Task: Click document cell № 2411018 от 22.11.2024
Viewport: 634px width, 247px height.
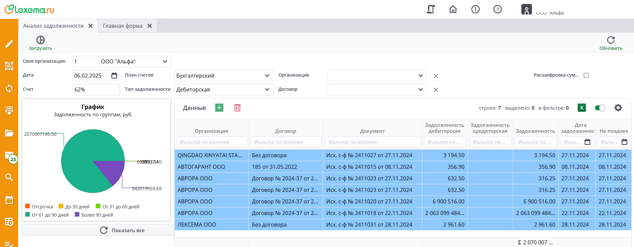Action: (x=372, y=213)
